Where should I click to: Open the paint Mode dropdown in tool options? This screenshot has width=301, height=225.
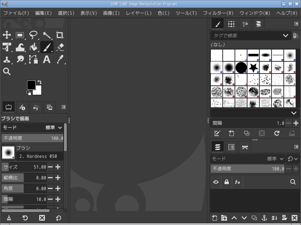click(x=32, y=127)
